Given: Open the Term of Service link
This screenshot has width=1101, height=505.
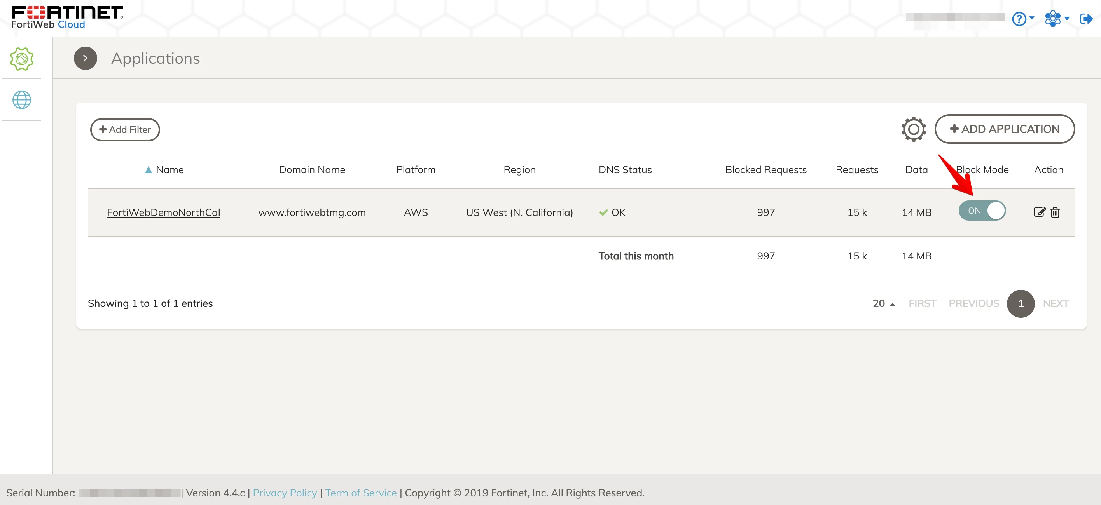Looking at the screenshot, I should [x=361, y=493].
